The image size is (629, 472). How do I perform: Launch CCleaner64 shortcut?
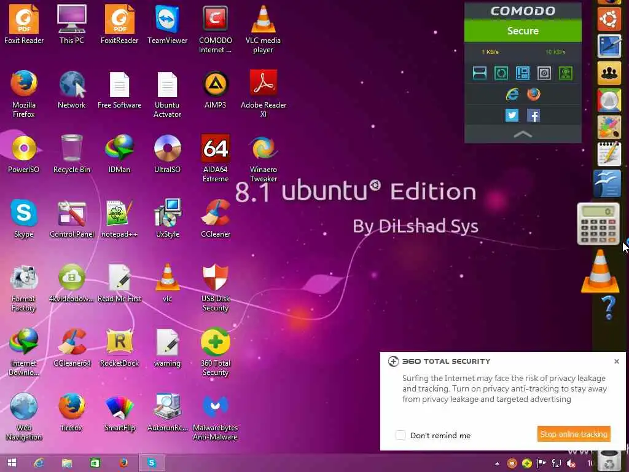(71, 347)
